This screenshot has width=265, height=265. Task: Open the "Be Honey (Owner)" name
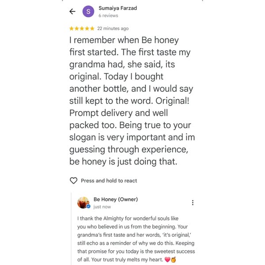coord(116,199)
